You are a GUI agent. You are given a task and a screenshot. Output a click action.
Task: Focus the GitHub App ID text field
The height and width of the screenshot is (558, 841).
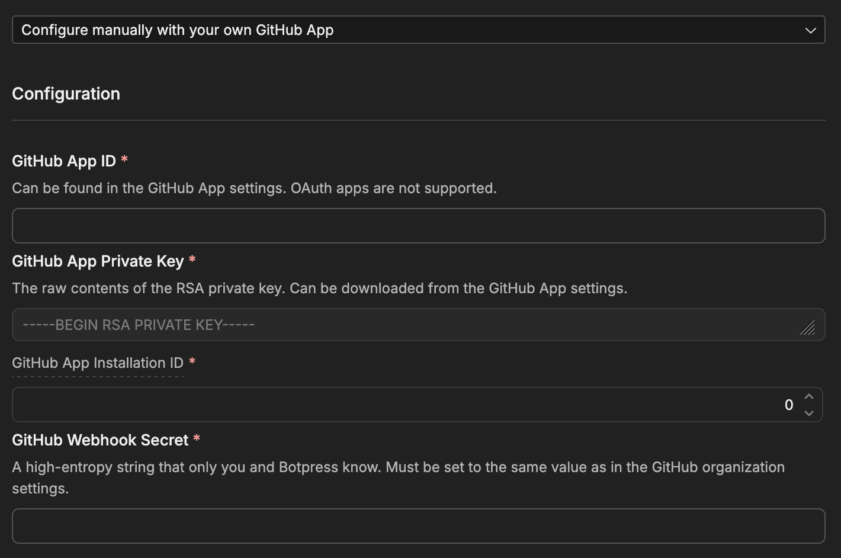point(418,226)
